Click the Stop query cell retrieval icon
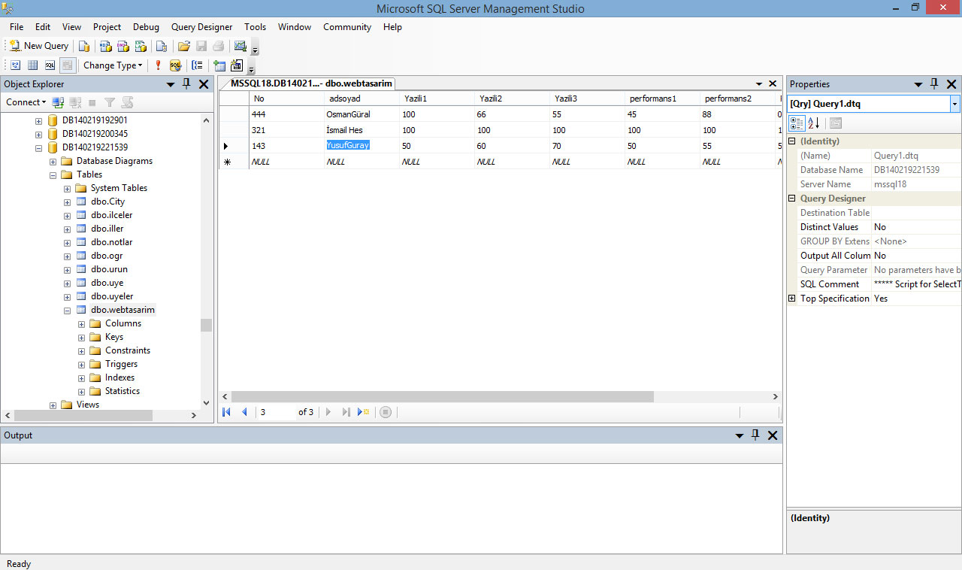The image size is (962, 570). [386, 412]
